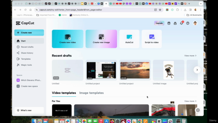Open the screen recording Untitled project draft
This screenshot has width=218, height=123.
pyautogui.click(x=101, y=70)
